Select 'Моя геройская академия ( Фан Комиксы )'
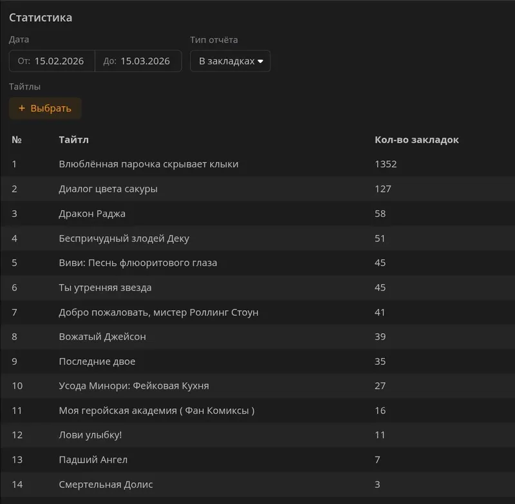This screenshot has width=515, height=504. click(x=156, y=411)
